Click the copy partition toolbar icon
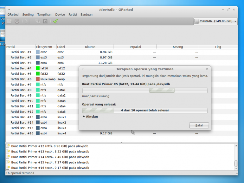Screen dimensions: 244x183 (37, 21)
